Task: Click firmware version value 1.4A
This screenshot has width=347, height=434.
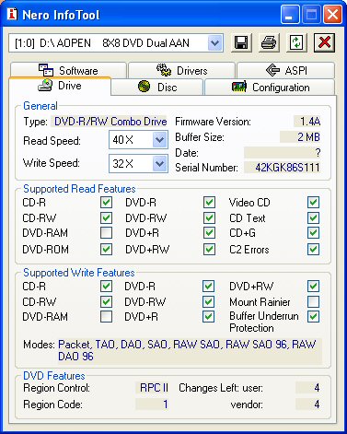Action: 307,122
